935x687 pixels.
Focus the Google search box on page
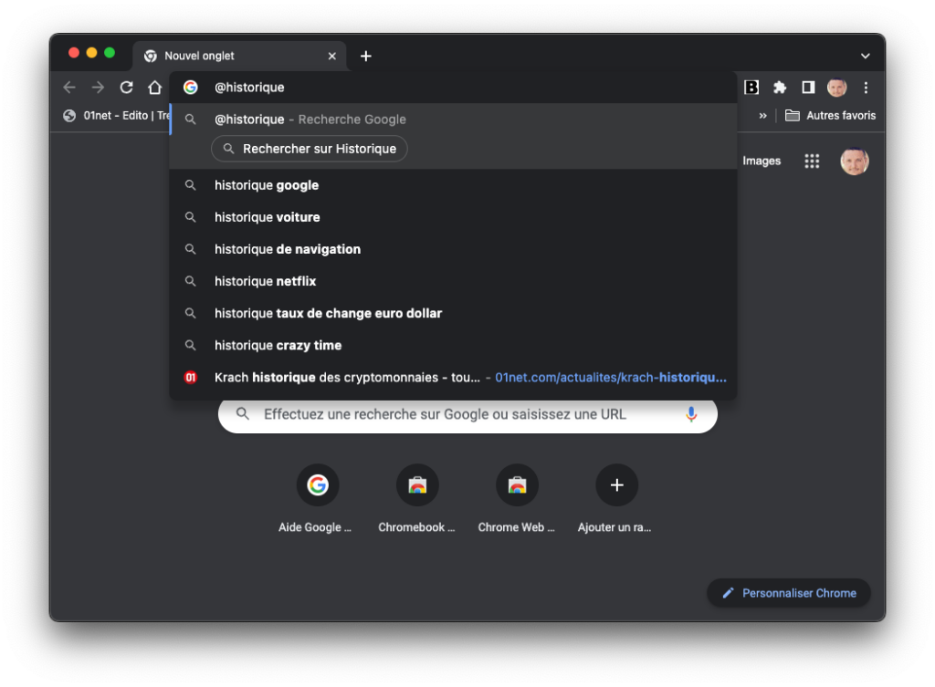point(467,415)
